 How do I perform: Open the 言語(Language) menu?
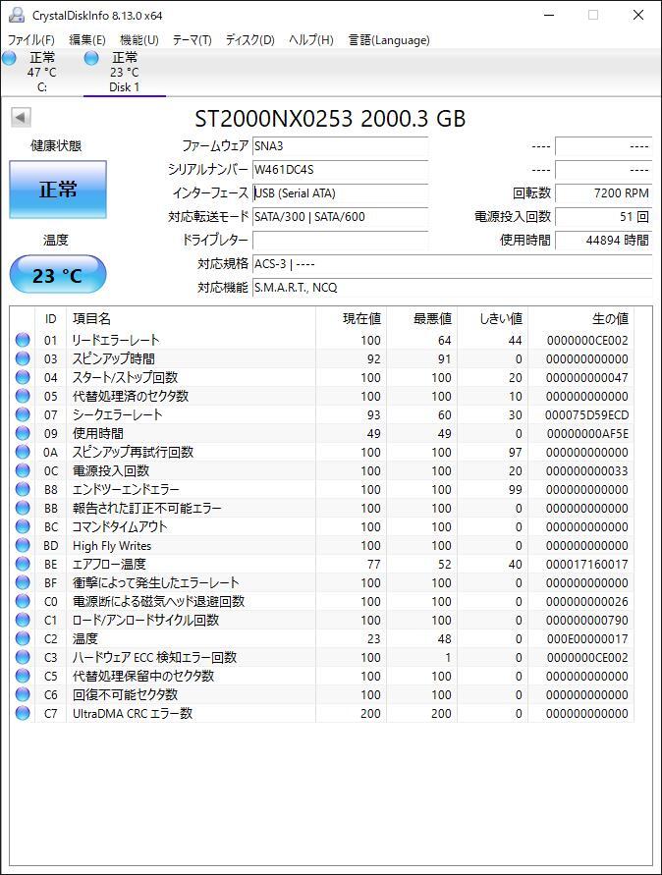pyautogui.click(x=389, y=40)
